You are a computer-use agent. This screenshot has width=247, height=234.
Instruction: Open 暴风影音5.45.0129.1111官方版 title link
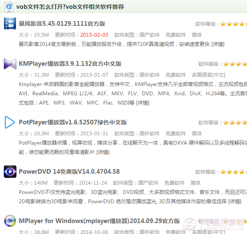click(x=62, y=24)
